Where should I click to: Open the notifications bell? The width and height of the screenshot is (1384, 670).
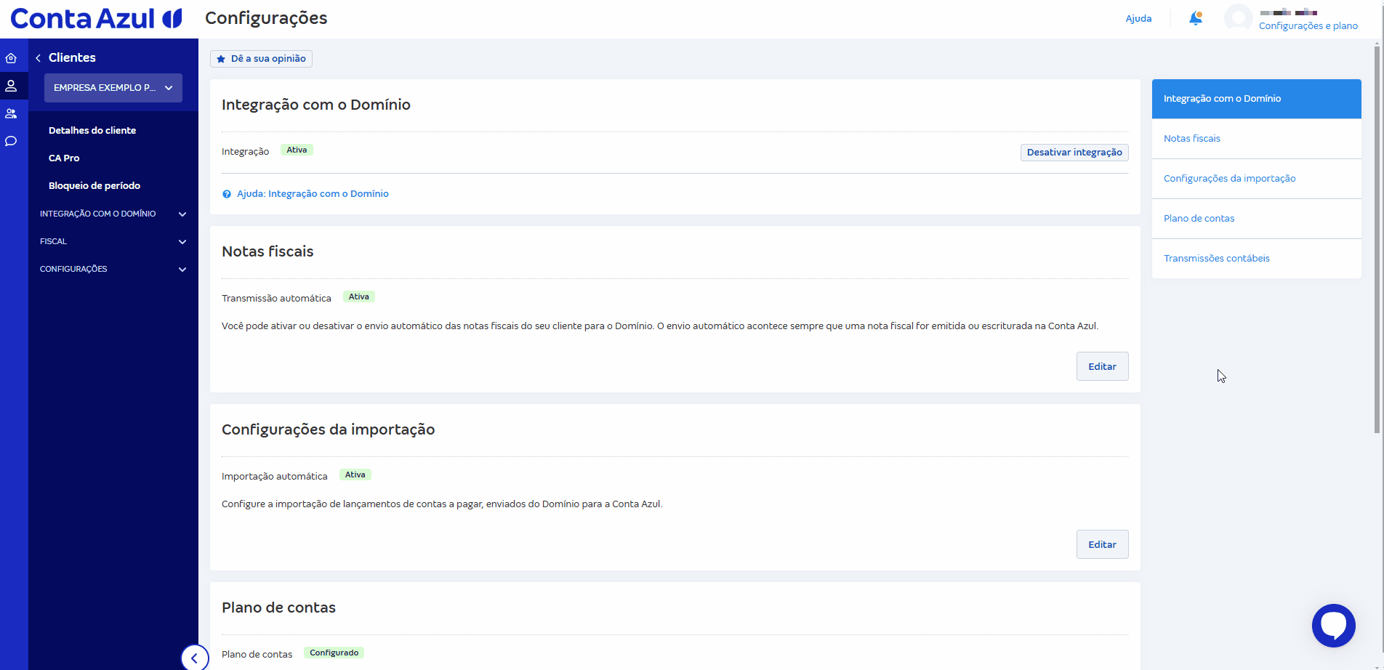point(1195,19)
